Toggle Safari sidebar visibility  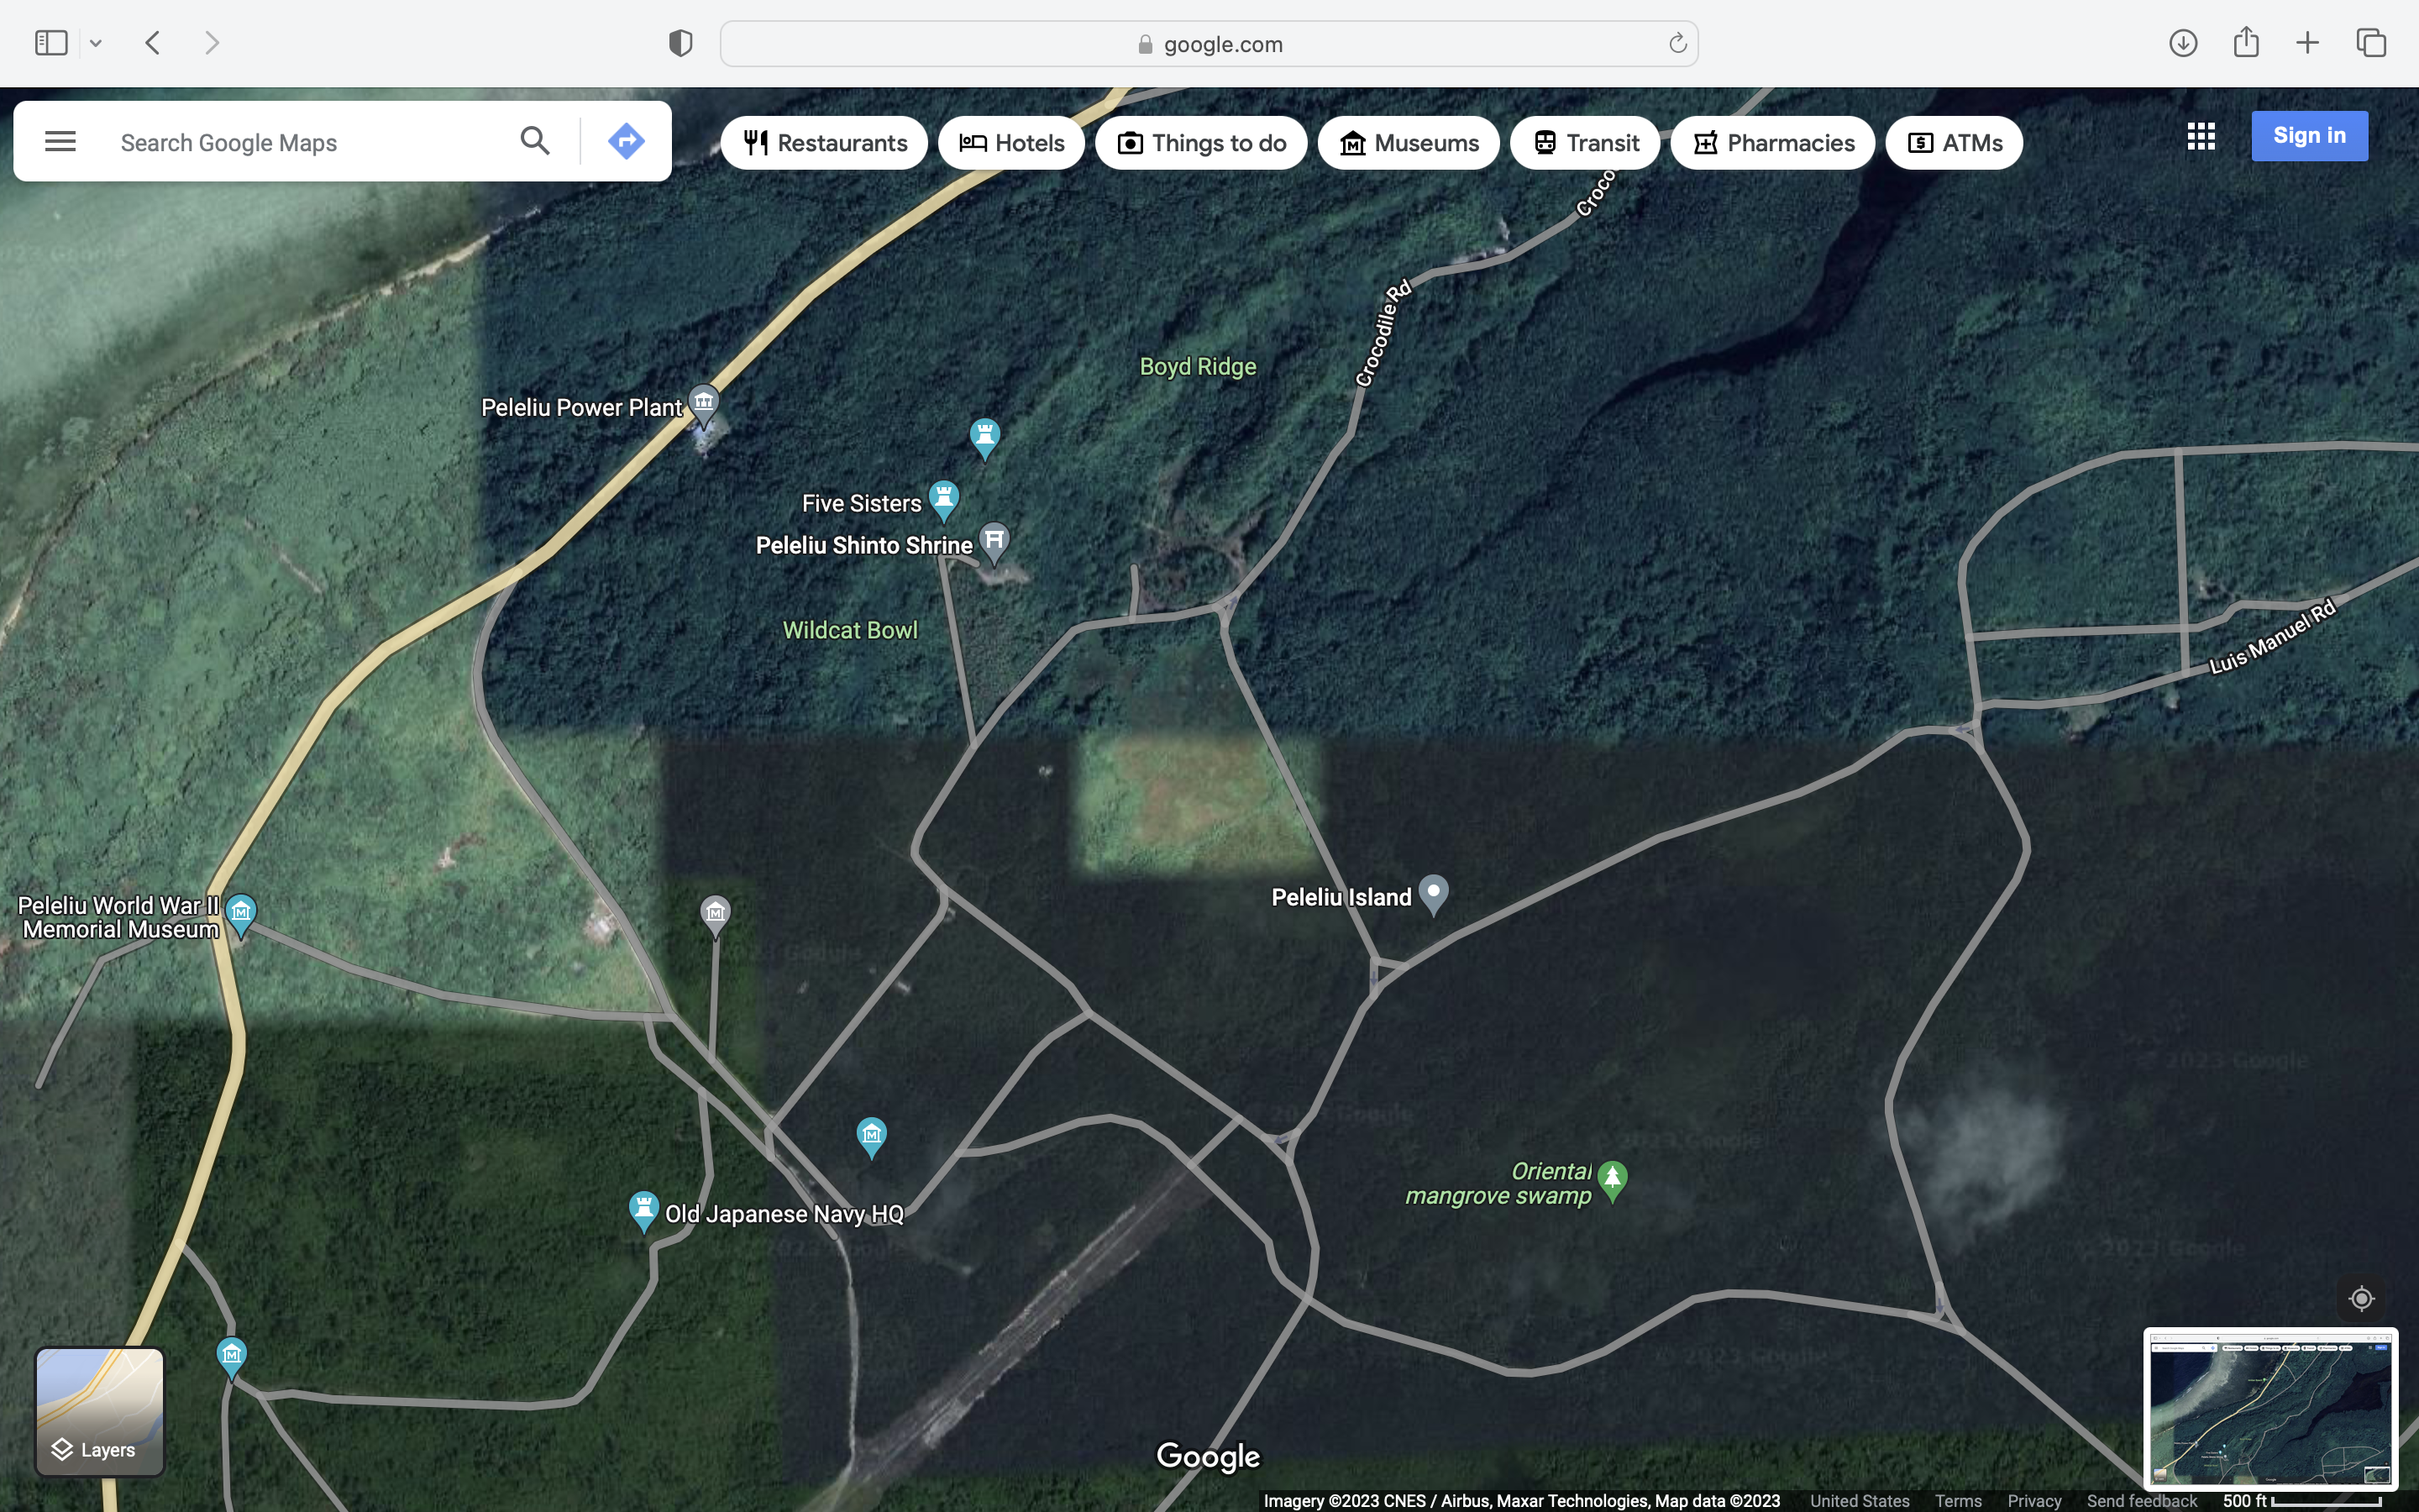click(x=50, y=43)
